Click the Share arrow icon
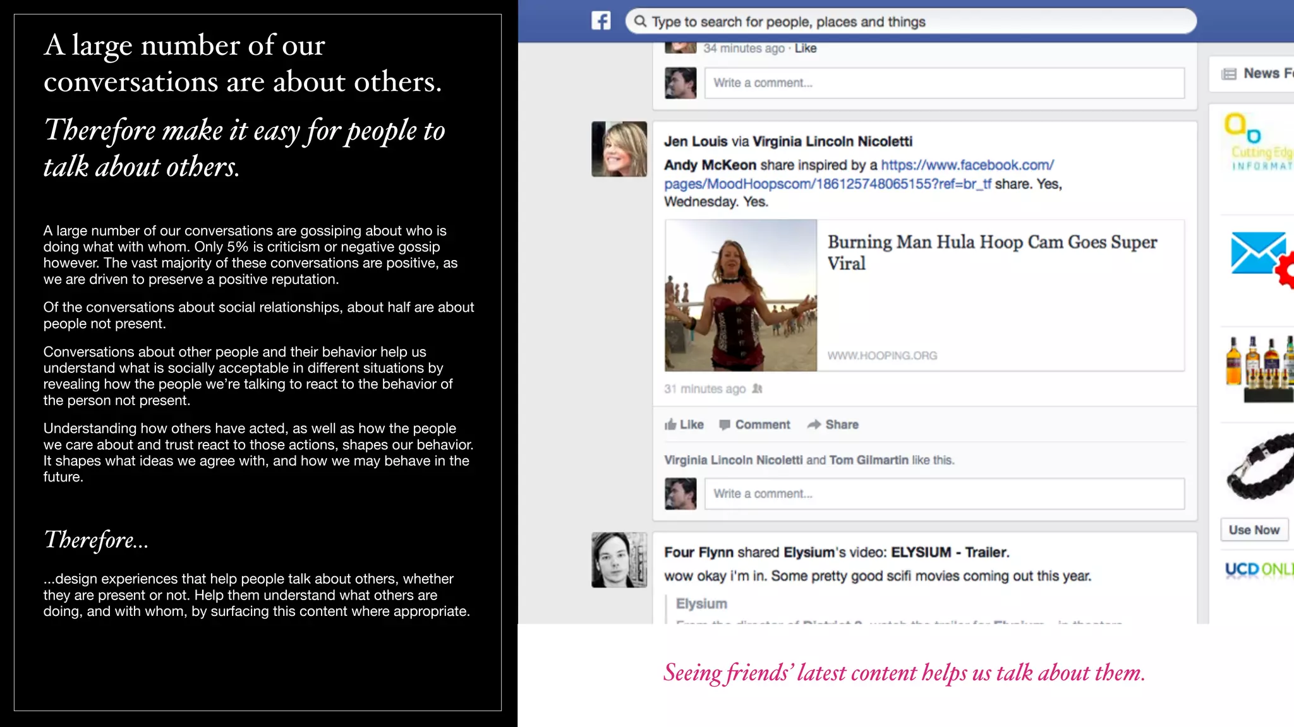Image resolution: width=1294 pixels, height=727 pixels. click(814, 425)
